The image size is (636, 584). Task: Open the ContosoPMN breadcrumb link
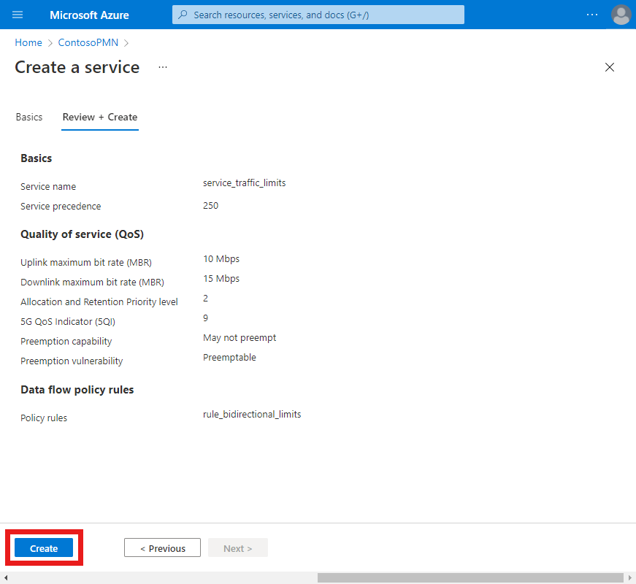[x=88, y=42]
